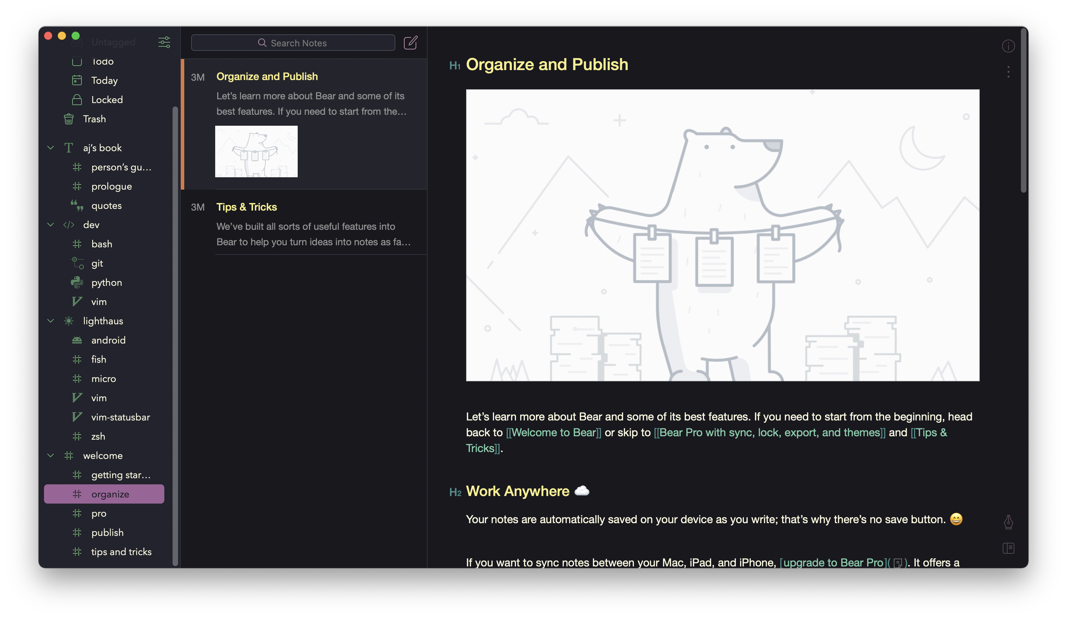The width and height of the screenshot is (1067, 619).
Task: Click the magnifier icon in Search Notes
Action: point(262,43)
